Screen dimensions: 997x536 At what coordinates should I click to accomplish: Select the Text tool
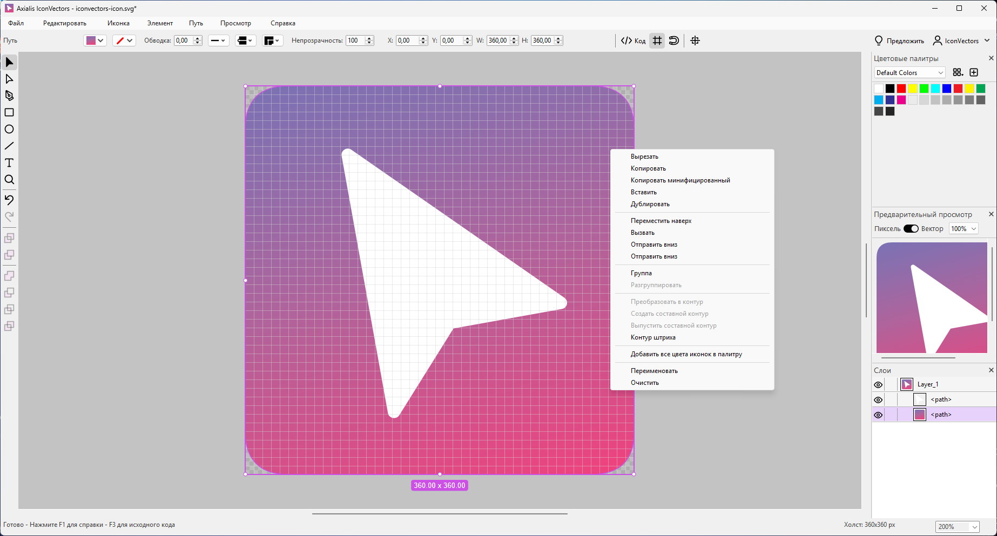[9, 163]
